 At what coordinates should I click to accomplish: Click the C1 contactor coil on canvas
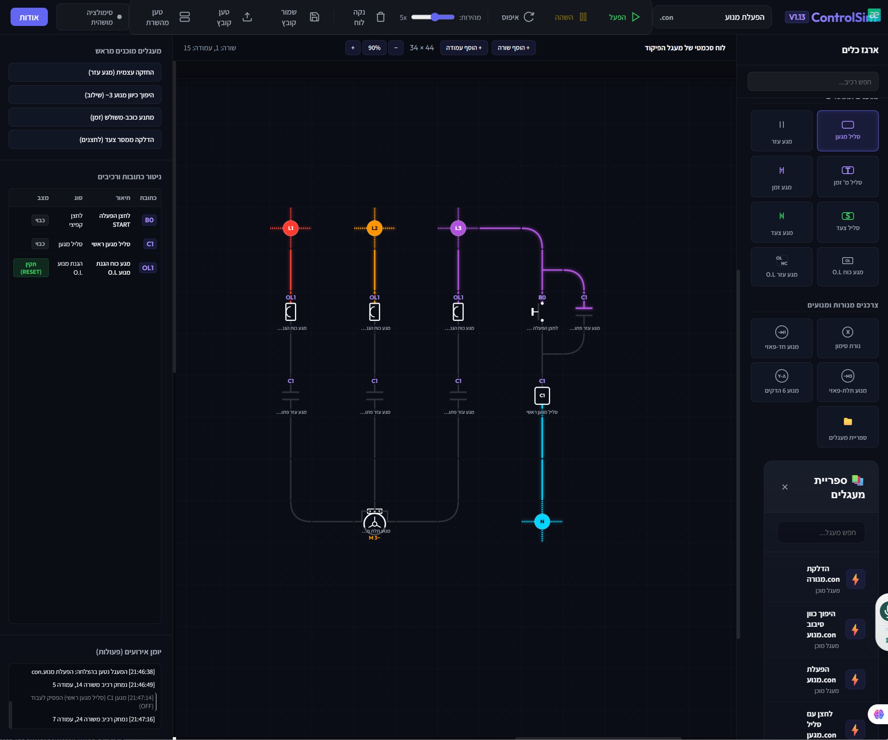pos(542,396)
